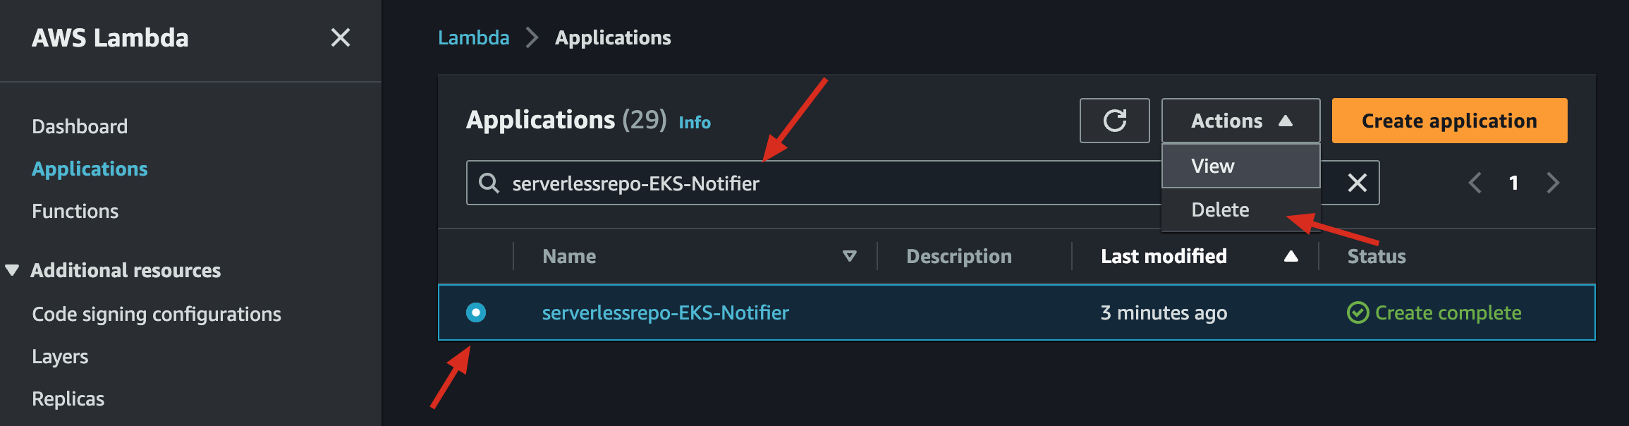Image resolution: width=1629 pixels, height=426 pixels.
Task: Clear the search field with X icon
Action: (1357, 183)
